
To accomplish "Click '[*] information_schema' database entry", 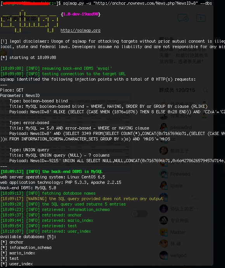I will coord(26,248).
